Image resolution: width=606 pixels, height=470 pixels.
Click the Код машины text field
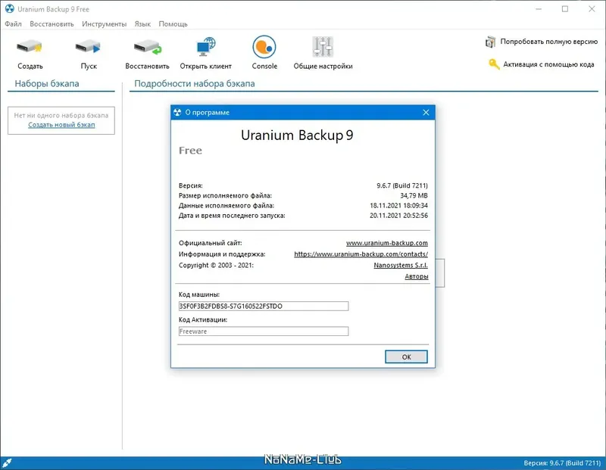(x=263, y=306)
